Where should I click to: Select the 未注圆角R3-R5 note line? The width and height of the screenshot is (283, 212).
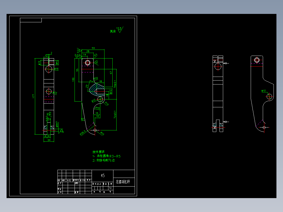(x=107, y=156)
